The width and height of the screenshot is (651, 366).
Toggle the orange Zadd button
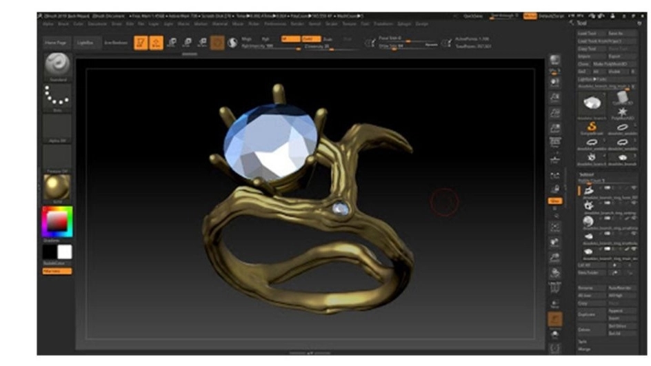pyautogui.click(x=312, y=39)
